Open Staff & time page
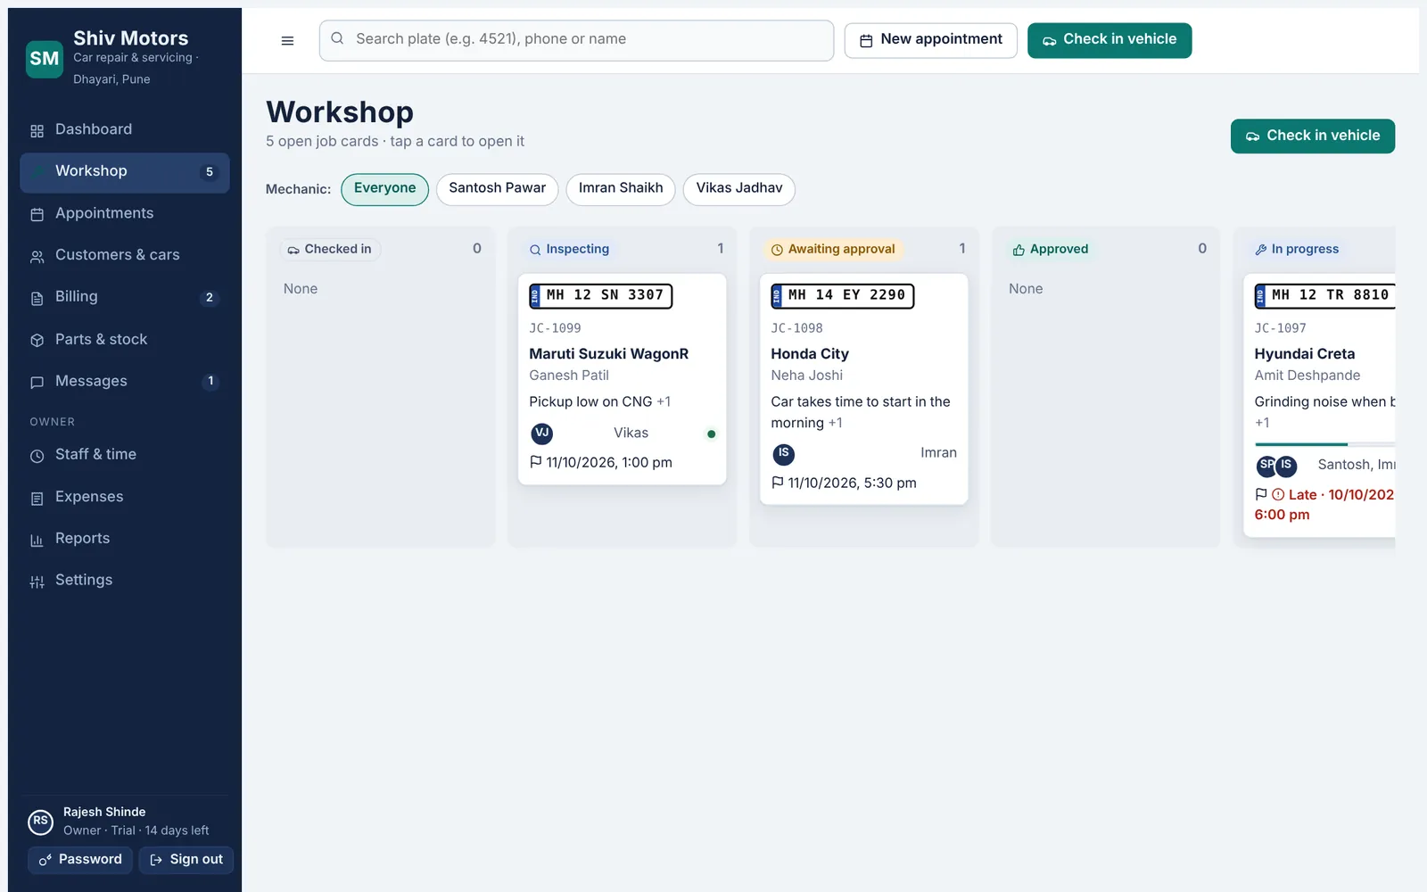This screenshot has width=1427, height=892. pyautogui.click(x=125, y=455)
